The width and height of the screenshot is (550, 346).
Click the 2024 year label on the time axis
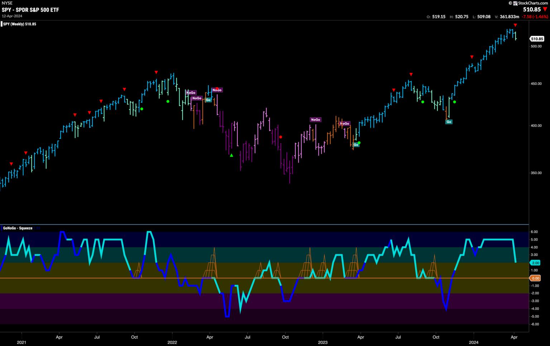pos(473,342)
